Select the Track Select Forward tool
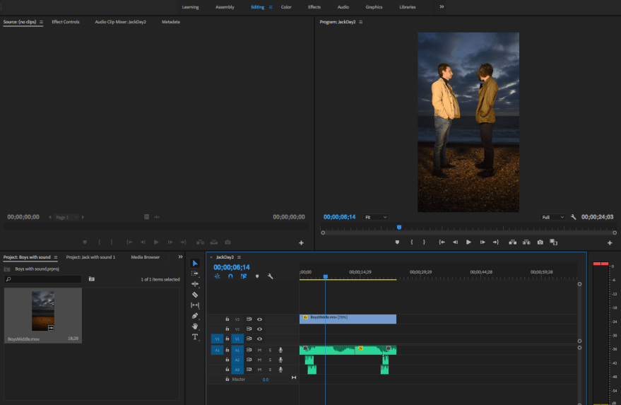The width and height of the screenshot is (621, 405). tap(195, 274)
